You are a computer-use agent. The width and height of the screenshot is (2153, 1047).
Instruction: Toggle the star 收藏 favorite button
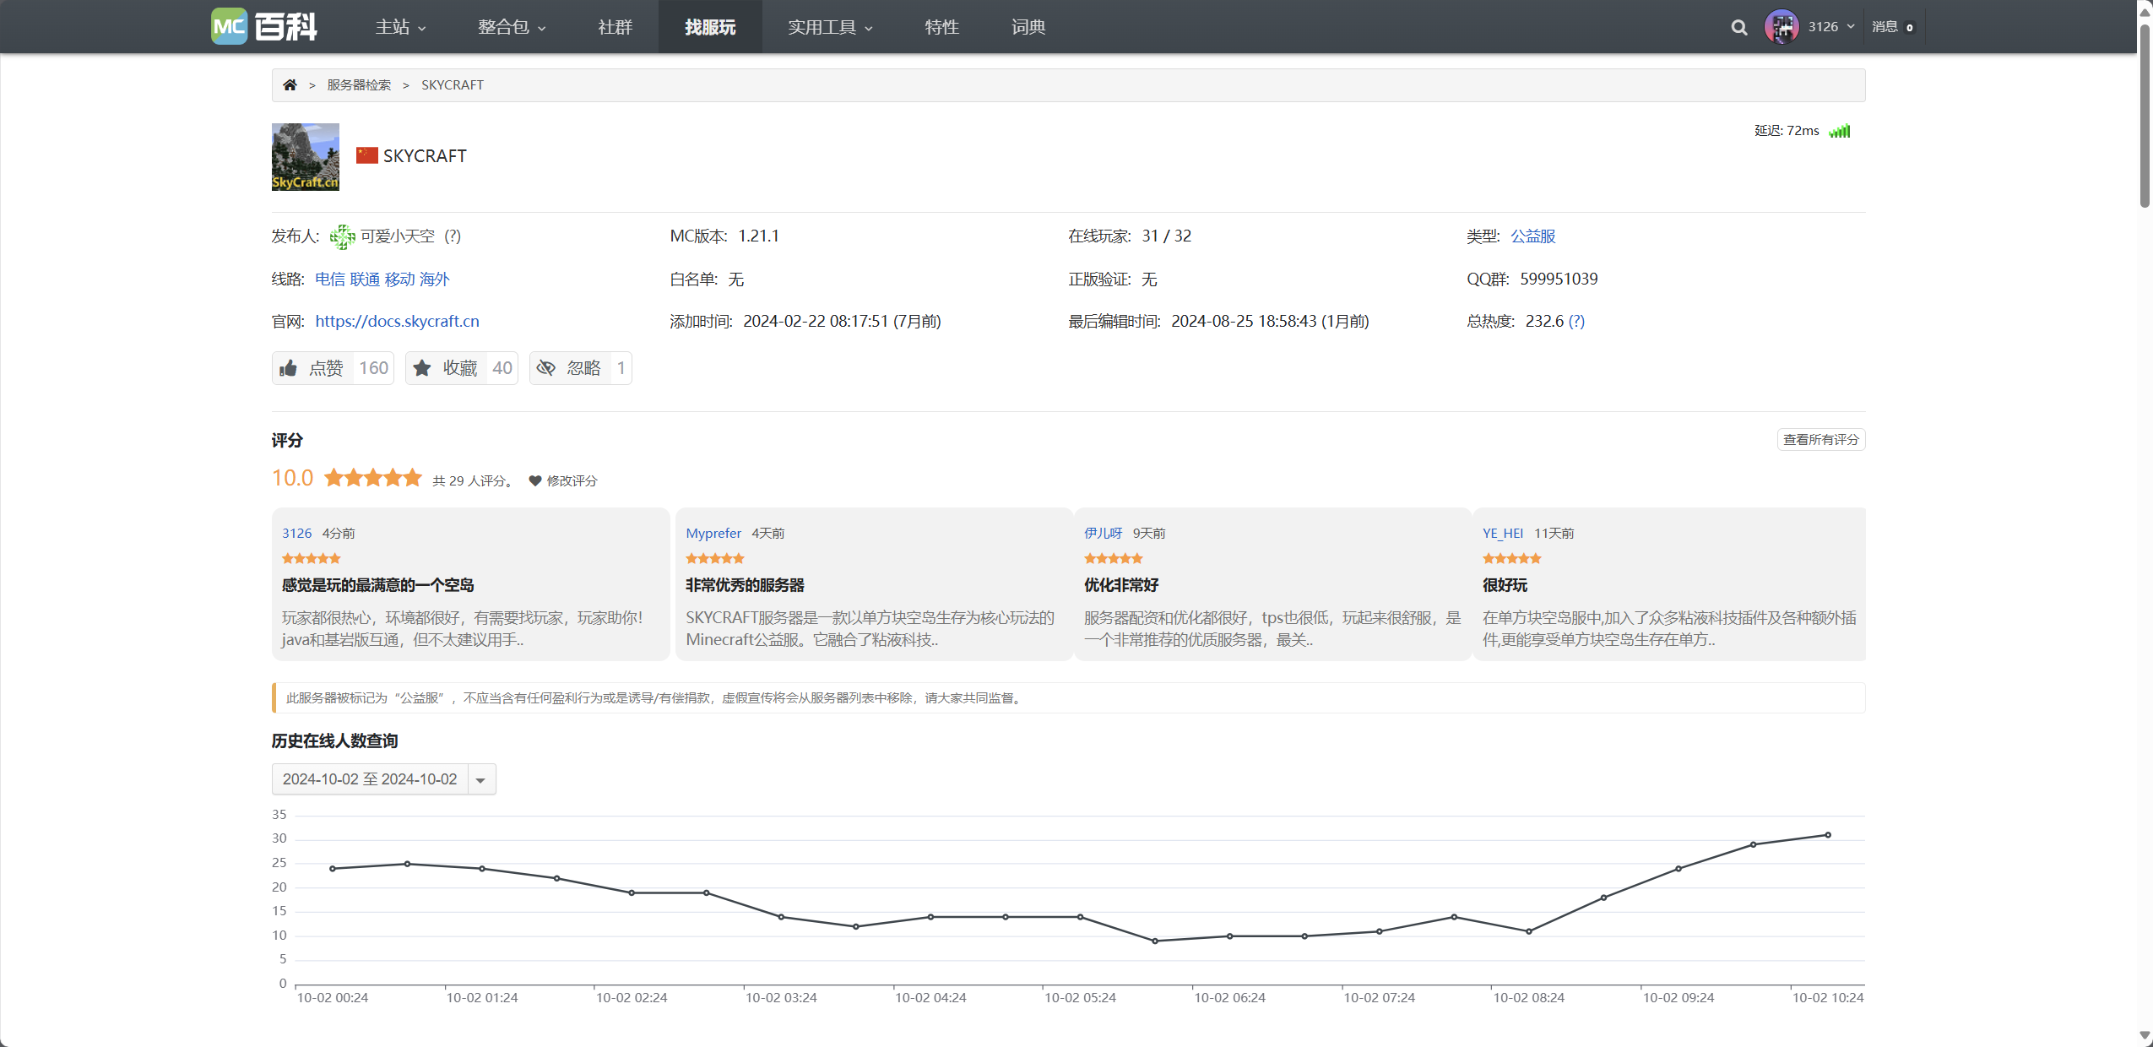(461, 368)
